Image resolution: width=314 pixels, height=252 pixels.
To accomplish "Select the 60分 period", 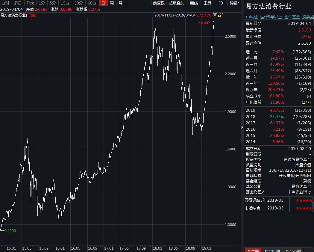I will (x=92, y=3).
